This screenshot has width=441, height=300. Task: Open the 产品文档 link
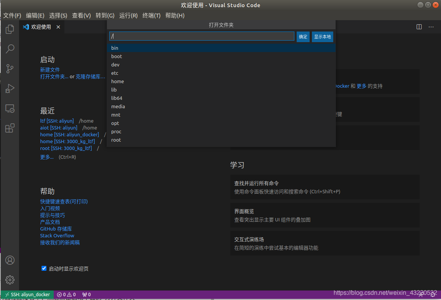point(50,222)
